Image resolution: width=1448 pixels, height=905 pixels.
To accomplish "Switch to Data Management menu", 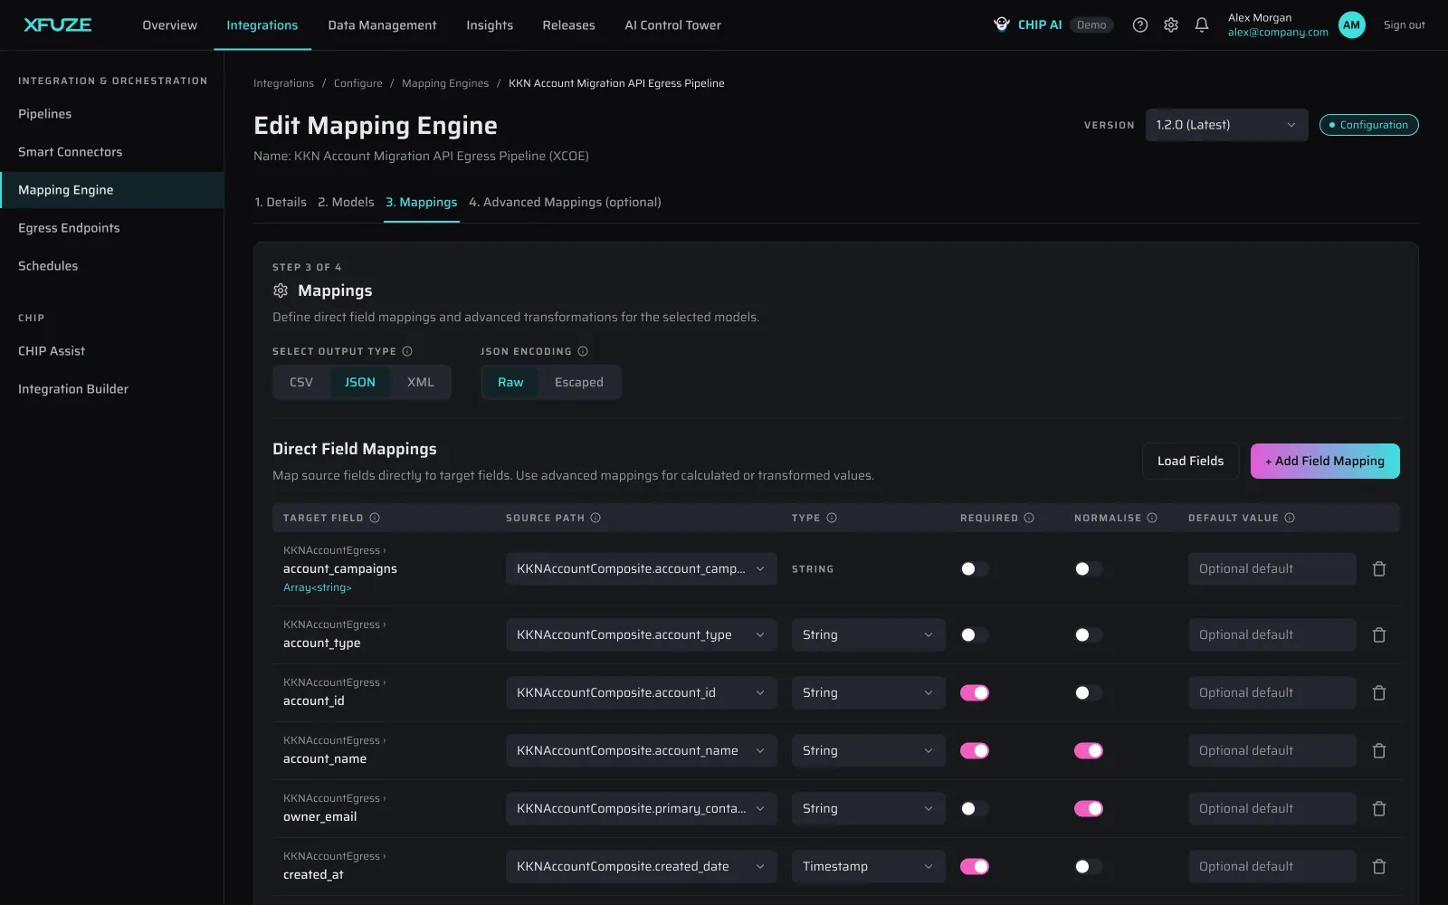I will pos(382,25).
